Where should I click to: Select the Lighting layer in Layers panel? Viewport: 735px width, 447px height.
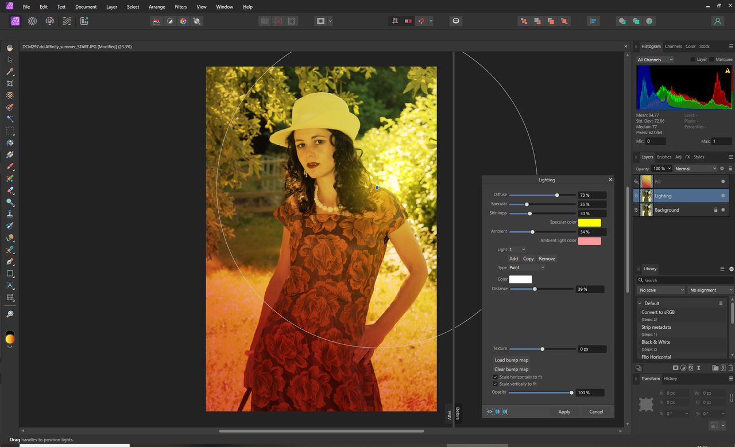[663, 196]
